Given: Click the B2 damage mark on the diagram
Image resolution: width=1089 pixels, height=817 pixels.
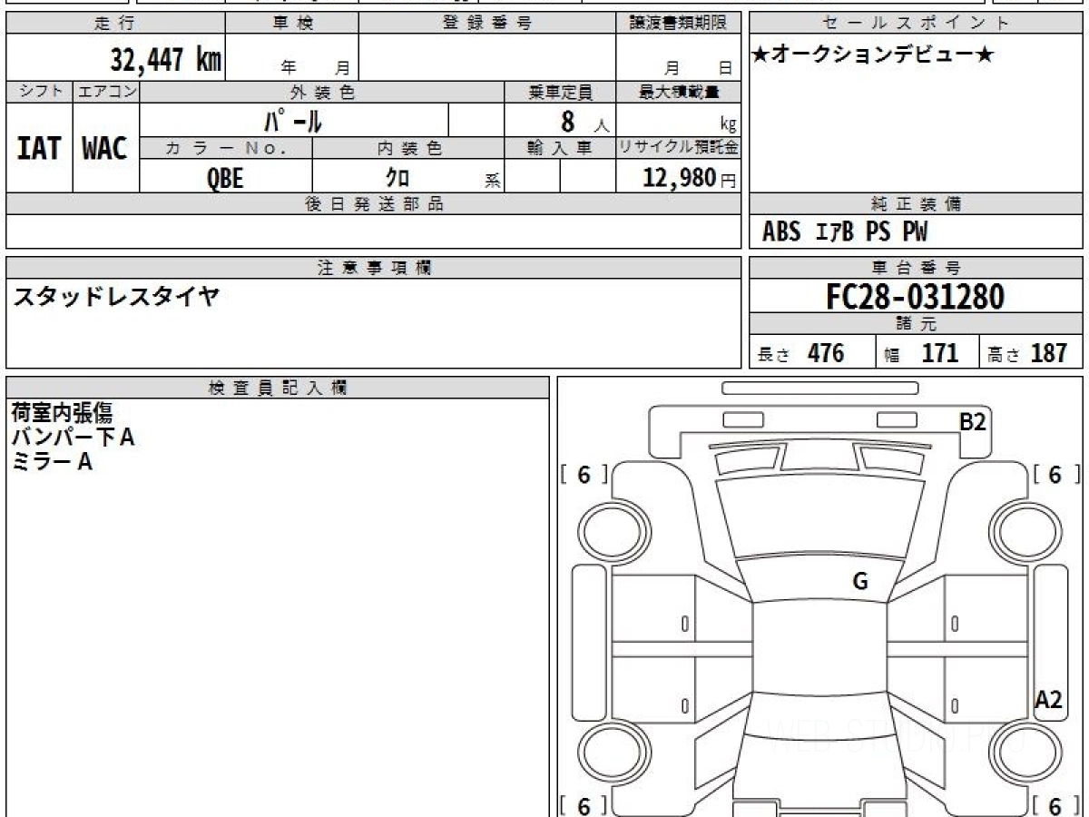Looking at the screenshot, I should pyautogui.click(x=973, y=421).
